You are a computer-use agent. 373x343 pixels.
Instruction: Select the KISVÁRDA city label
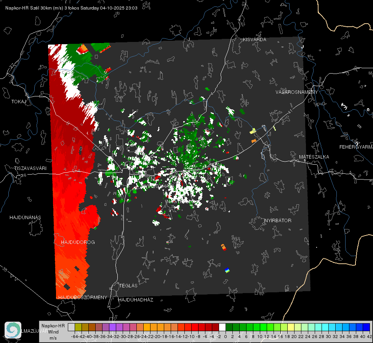click(x=255, y=40)
